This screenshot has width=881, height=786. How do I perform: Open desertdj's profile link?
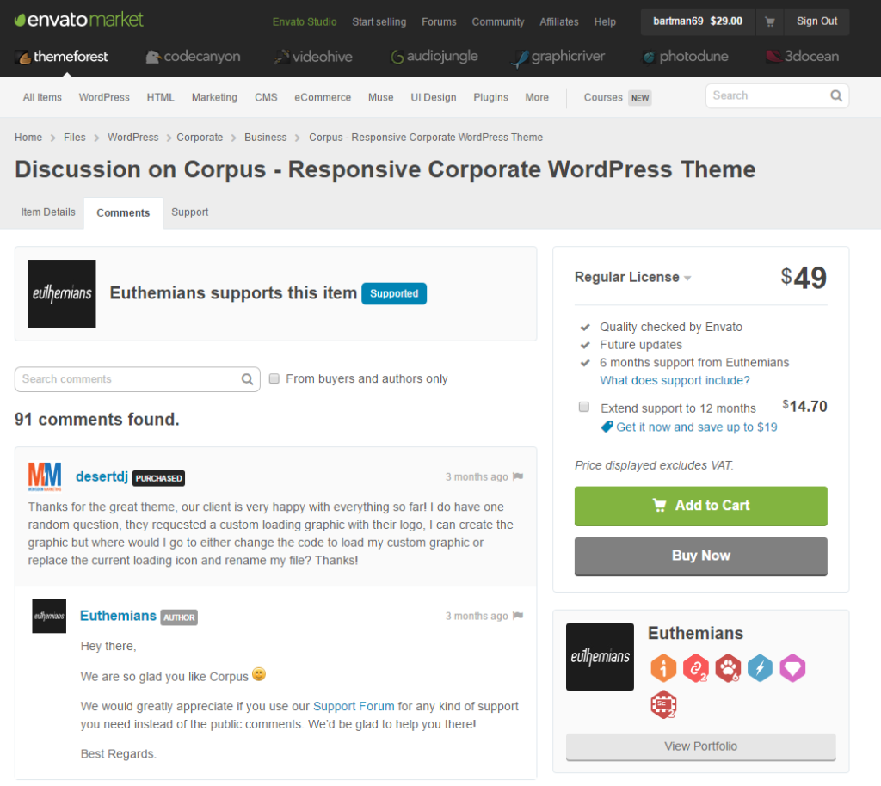pyautogui.click(x=102, y=476)
